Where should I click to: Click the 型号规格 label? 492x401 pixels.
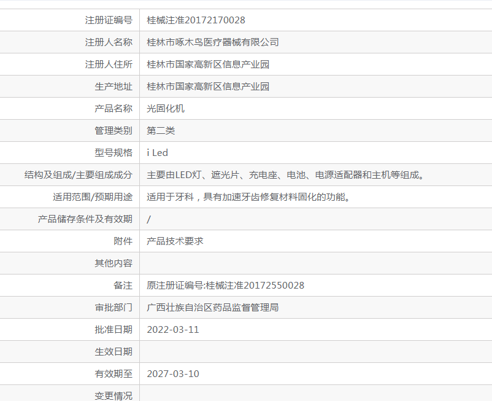pos(113,153)
